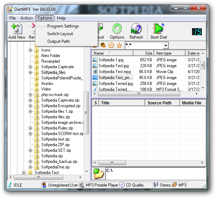Click the MP3 format status icon
216x198 pixels.
(x=175, y=185)
